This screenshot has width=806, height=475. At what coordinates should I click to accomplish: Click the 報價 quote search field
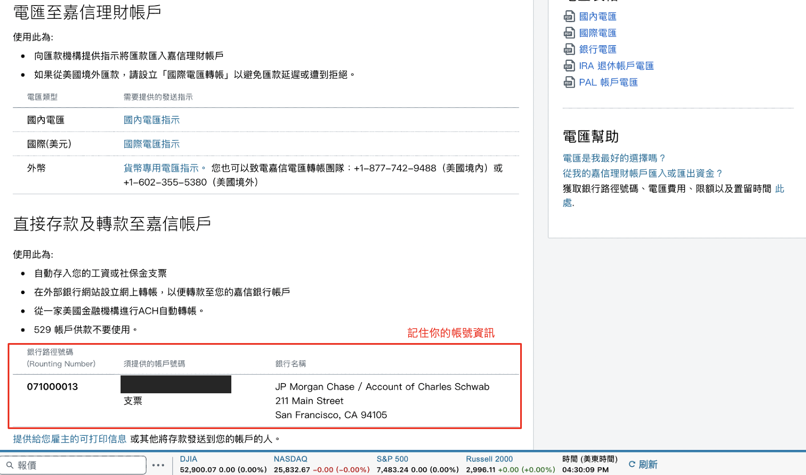[73, 465]
